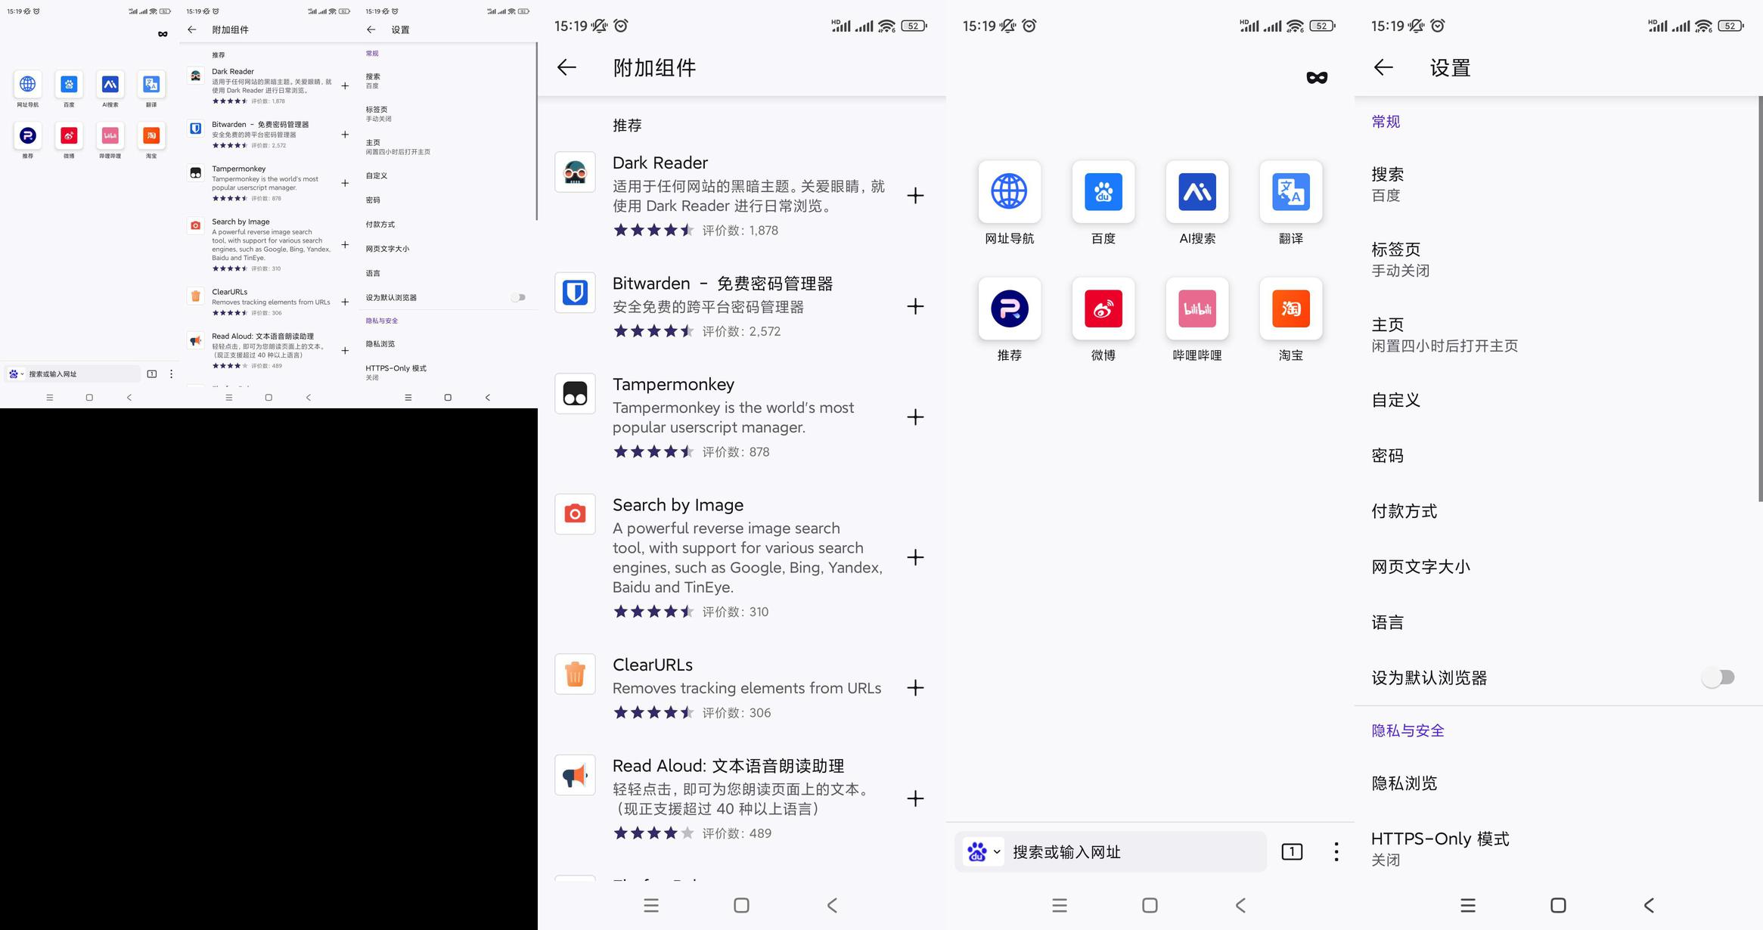Open 语言 in large settings screen
This screenshot has height=930, width=1763.
coord(1557,622)
